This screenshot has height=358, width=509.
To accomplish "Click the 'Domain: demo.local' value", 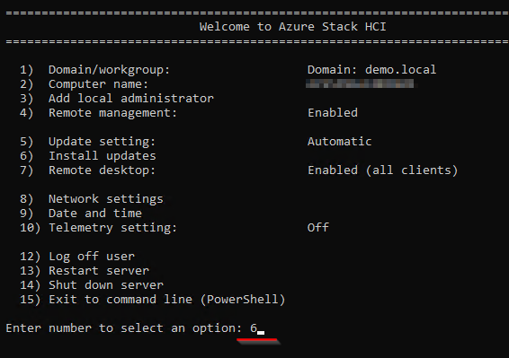I will 371,70.
